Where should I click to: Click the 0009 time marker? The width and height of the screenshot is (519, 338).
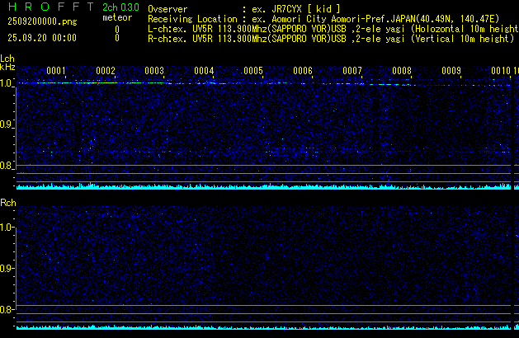451,71
